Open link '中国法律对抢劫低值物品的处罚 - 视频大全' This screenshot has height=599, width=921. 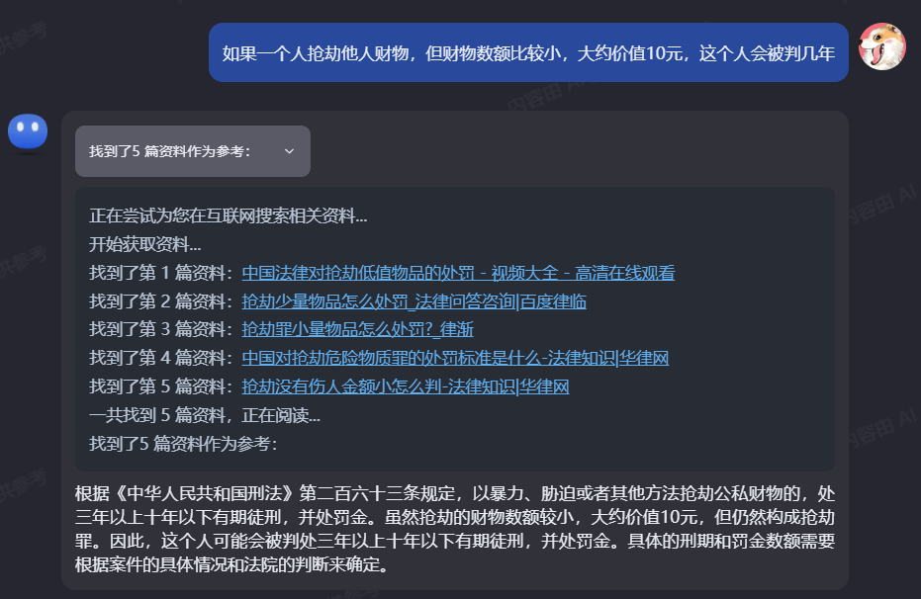(458, 273)
